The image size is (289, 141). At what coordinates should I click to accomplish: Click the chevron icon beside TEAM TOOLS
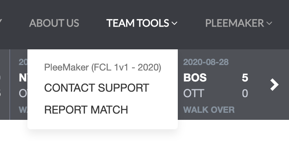tap(174, 23)
